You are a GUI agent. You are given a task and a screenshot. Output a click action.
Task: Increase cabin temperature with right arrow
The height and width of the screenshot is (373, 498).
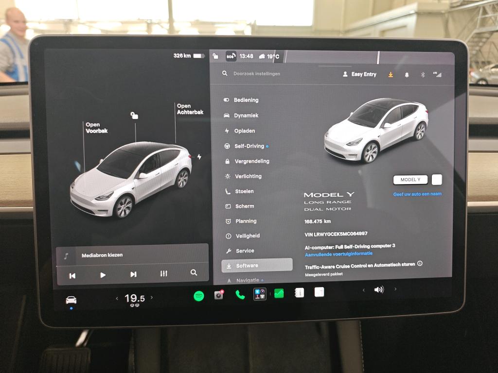[152, 298]
